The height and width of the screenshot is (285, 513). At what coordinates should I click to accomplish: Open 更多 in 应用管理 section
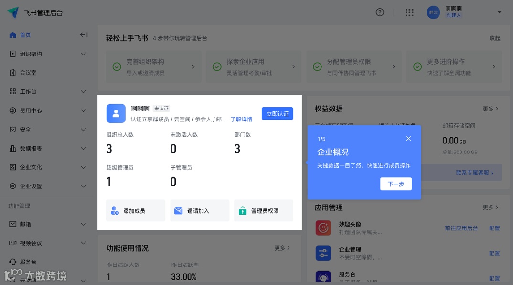491,208
